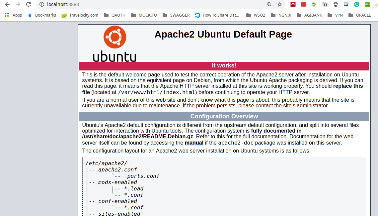Click the *.load entry in config tree
Screen dimensions: 378x216
(x=134, y=188)
